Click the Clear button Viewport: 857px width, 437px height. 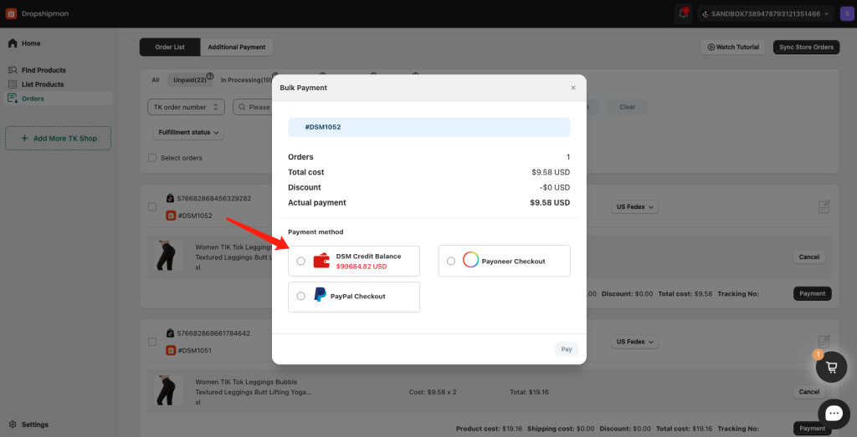[628, 107]
